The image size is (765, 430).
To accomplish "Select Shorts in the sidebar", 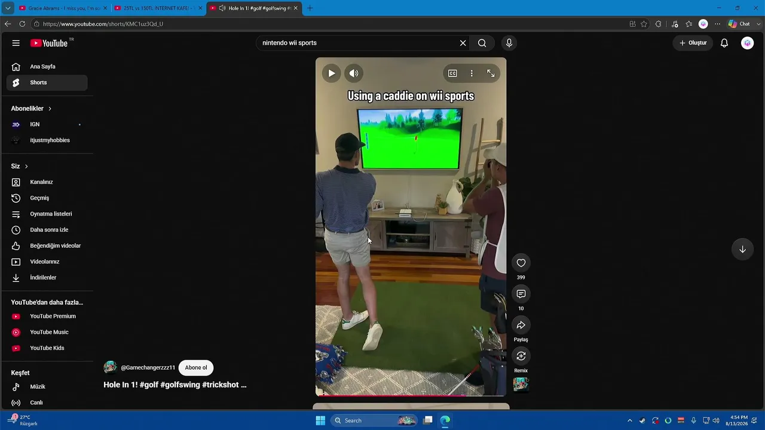I will coord(47,82).
